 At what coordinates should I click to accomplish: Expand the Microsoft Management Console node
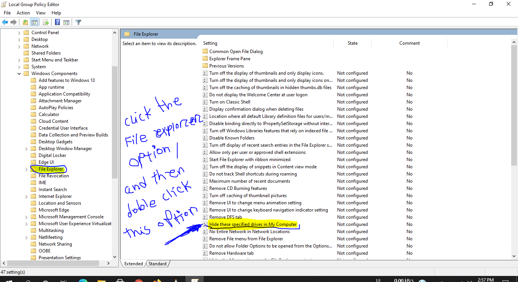coord(27,217)
